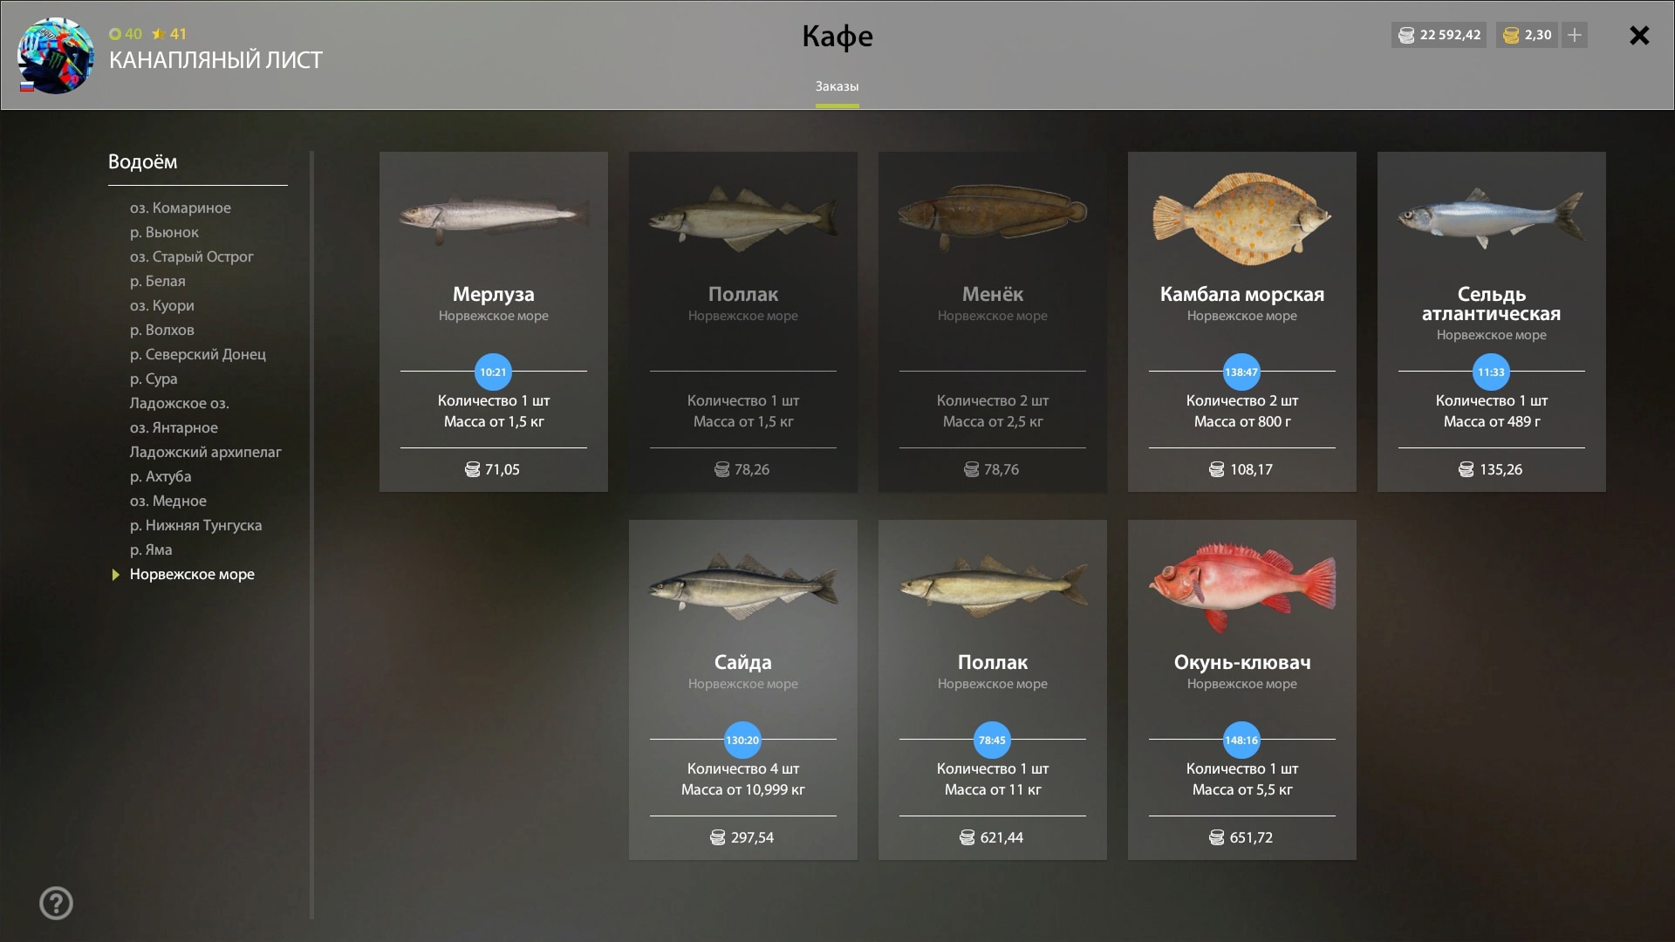Click the water list vertical scrollbar

point(311,535)
